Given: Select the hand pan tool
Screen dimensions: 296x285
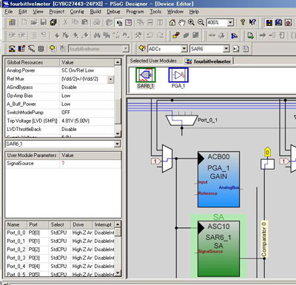Looking at the screenshot, I should click(x=182, y=22).
